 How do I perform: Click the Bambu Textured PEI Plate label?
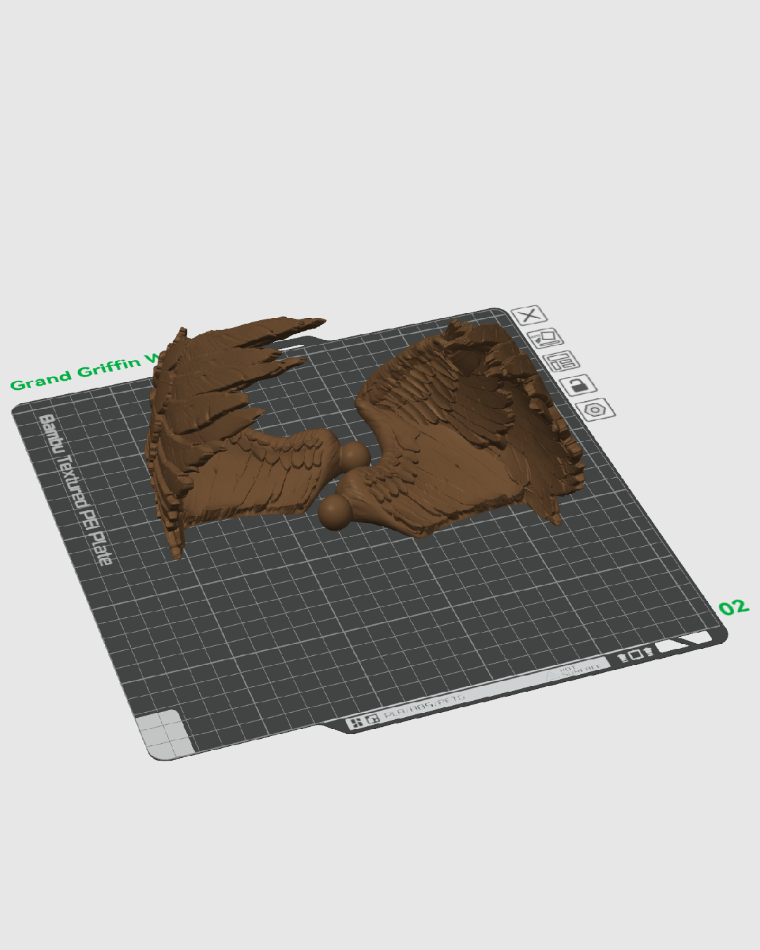pos(75,490)
